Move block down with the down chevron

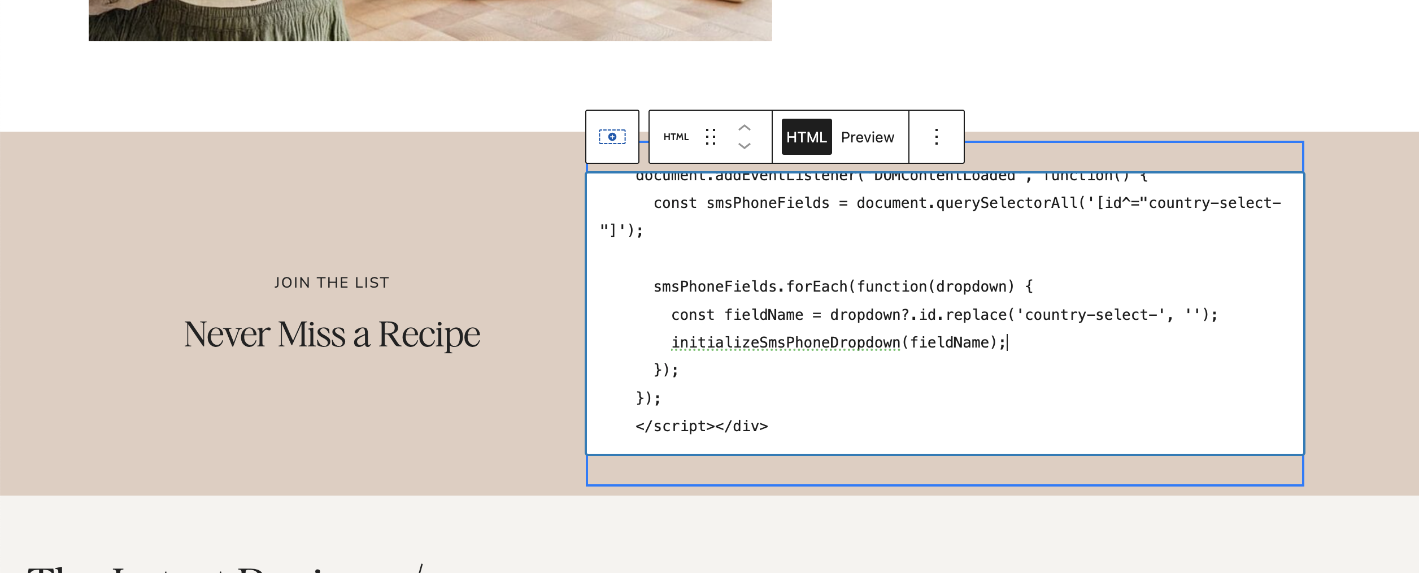tap(745, 146)
